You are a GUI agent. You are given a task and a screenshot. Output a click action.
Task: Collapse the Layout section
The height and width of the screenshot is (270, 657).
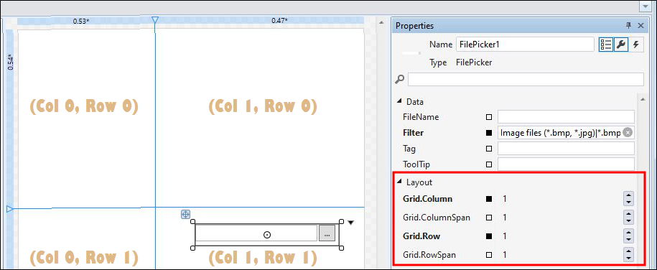(399, 182)
